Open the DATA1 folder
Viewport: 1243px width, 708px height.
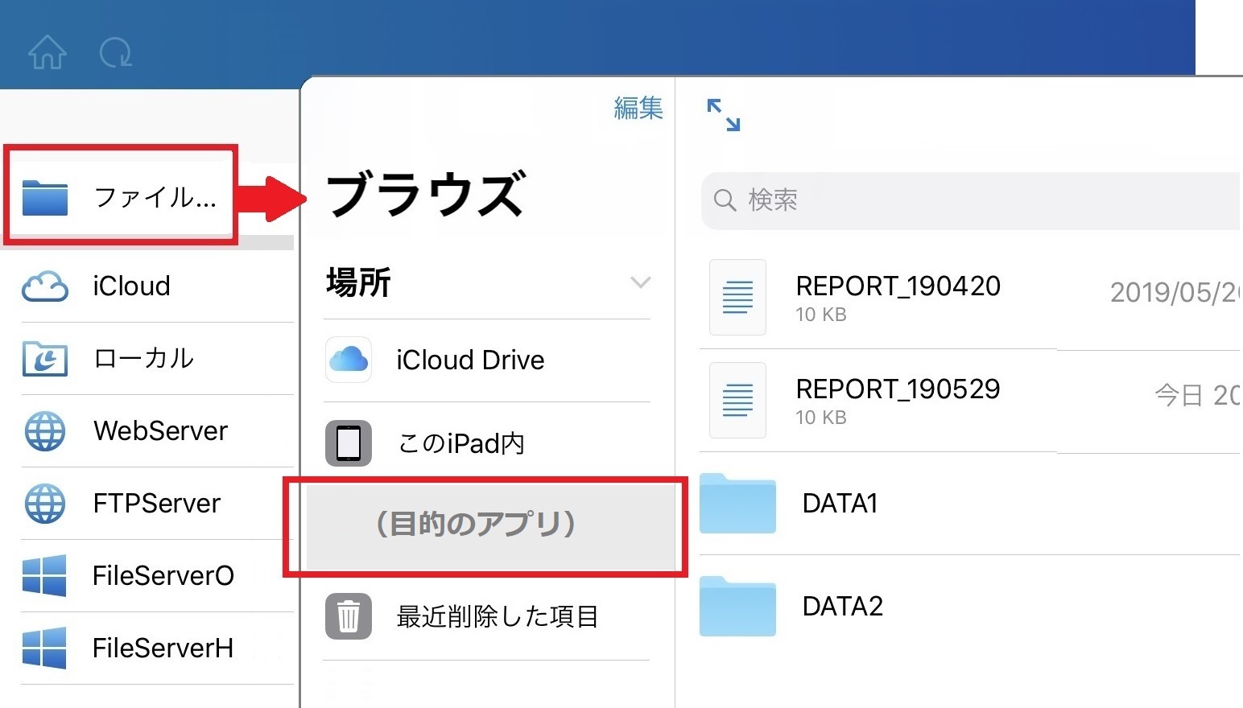(x=839, y=504)
